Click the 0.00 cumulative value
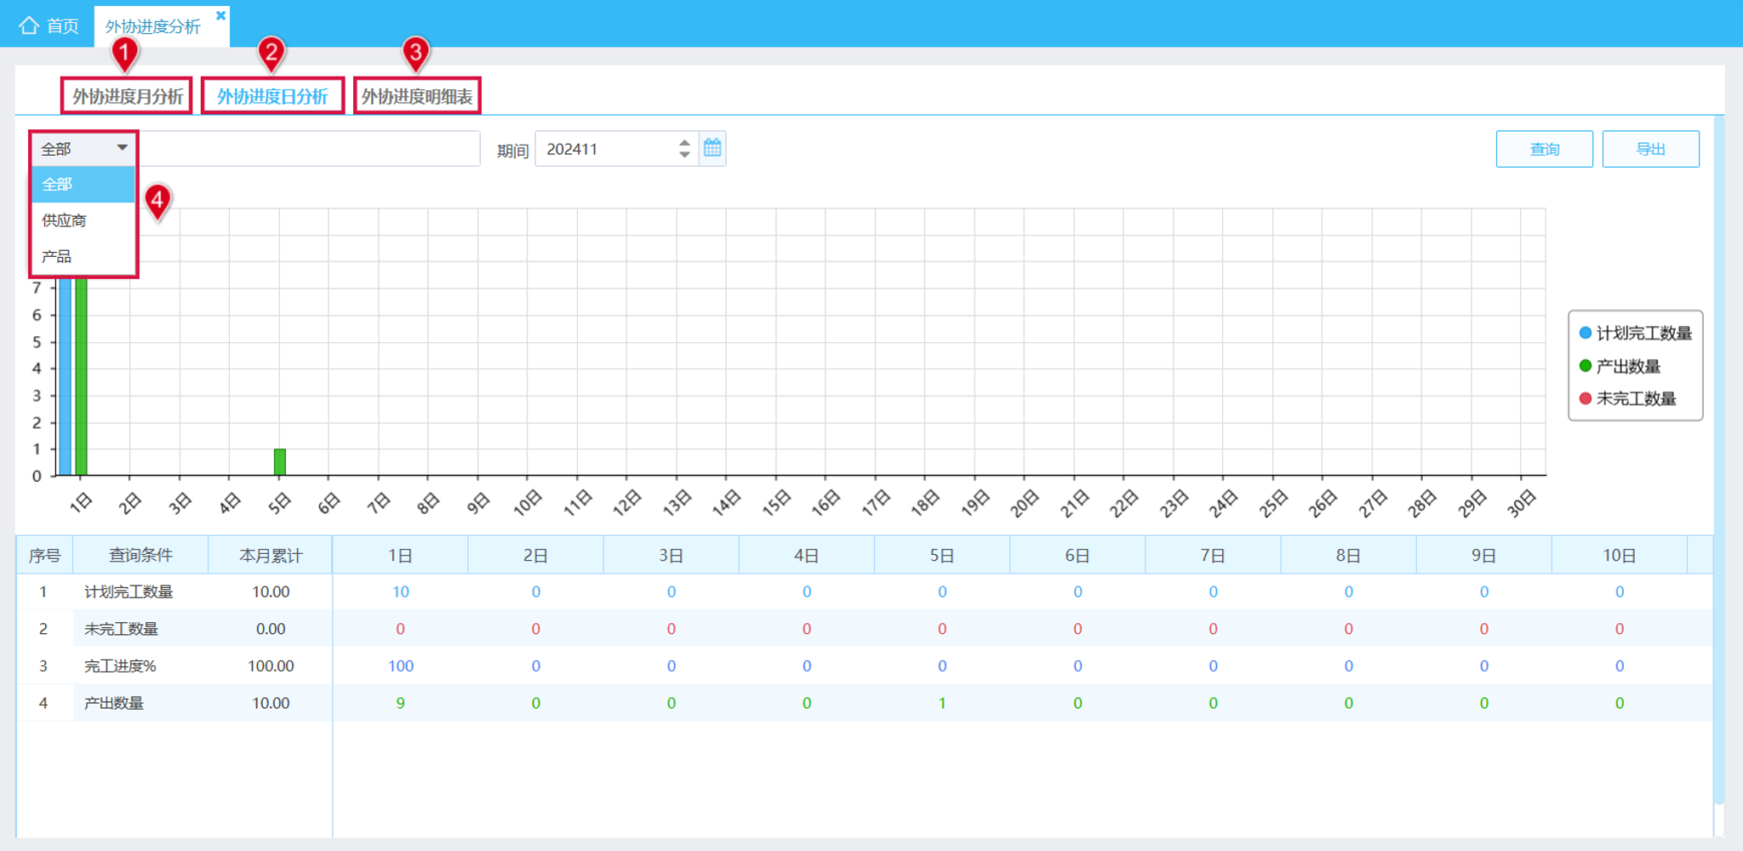This screenshot has height=851, width=1743. (x=271, y=629)
